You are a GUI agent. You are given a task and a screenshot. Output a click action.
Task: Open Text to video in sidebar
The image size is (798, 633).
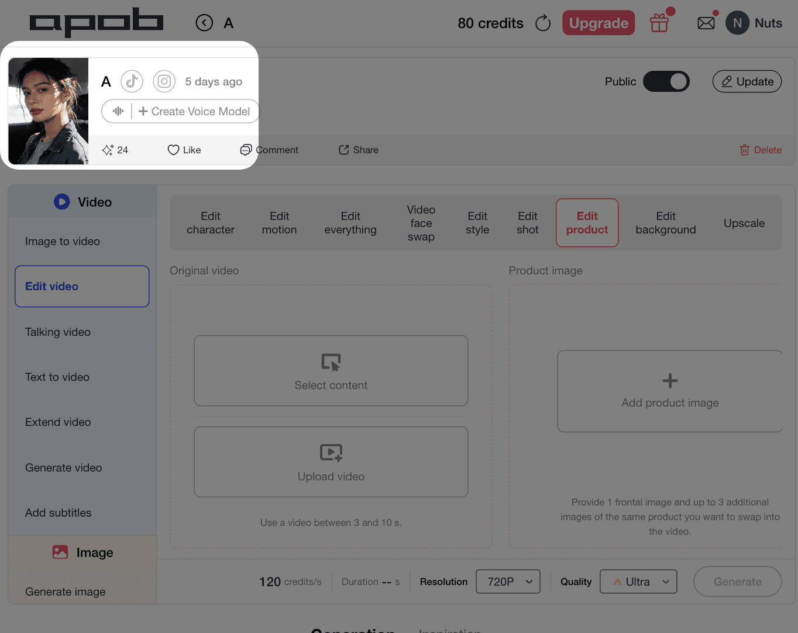point(82,377)
